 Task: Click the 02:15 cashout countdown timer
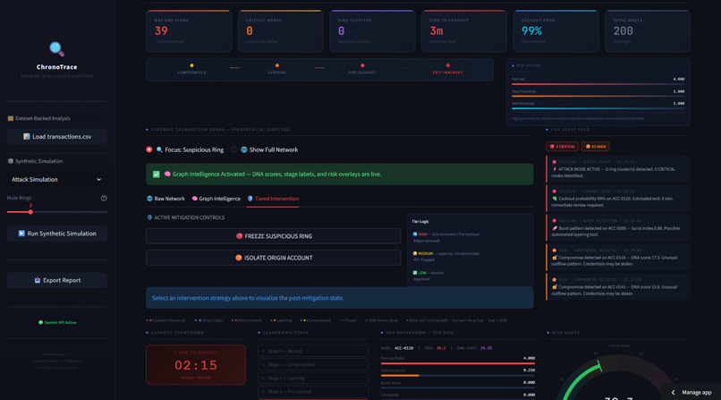click(196, 365)
